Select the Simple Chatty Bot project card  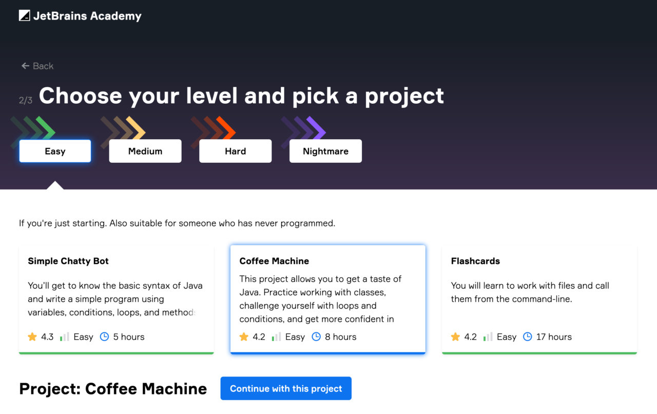pyautogui.click(x=116, y=298)
